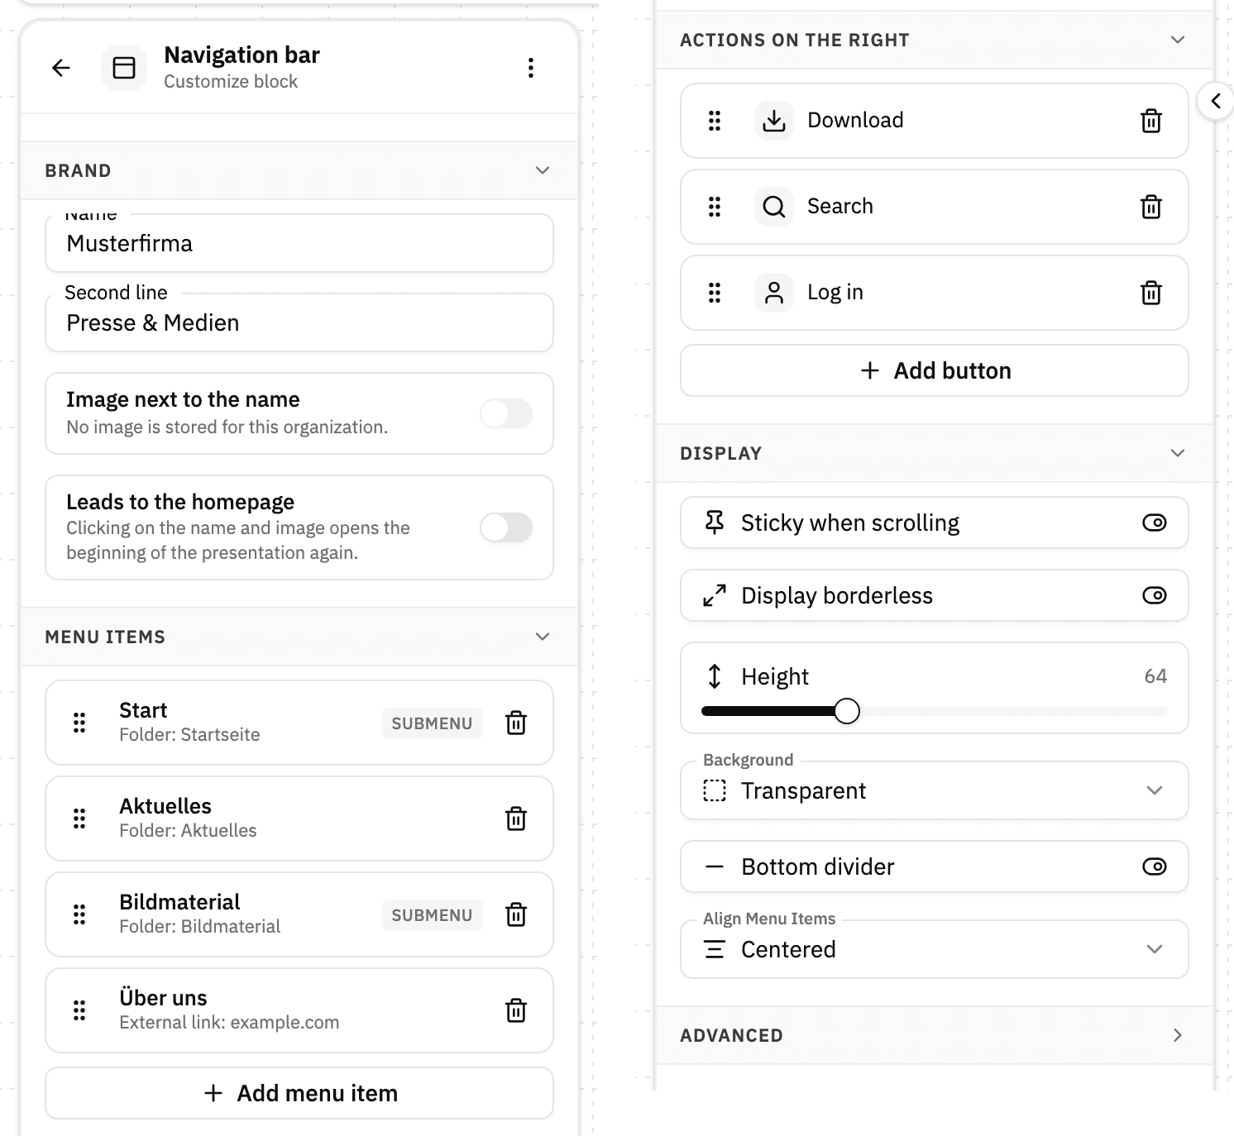Collapse the Menu Items section
Image resolution: width=1234 pixels, height=1136 pixels.
click(x=543, y=637)
